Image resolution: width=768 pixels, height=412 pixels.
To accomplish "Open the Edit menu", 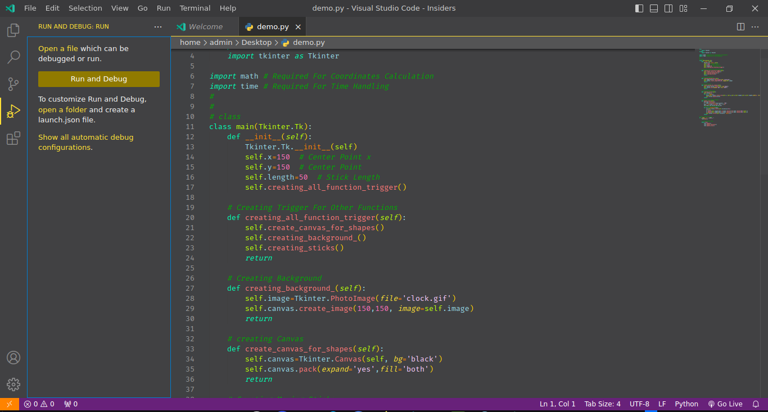I will pyautogui.click(x=52, y=8).
